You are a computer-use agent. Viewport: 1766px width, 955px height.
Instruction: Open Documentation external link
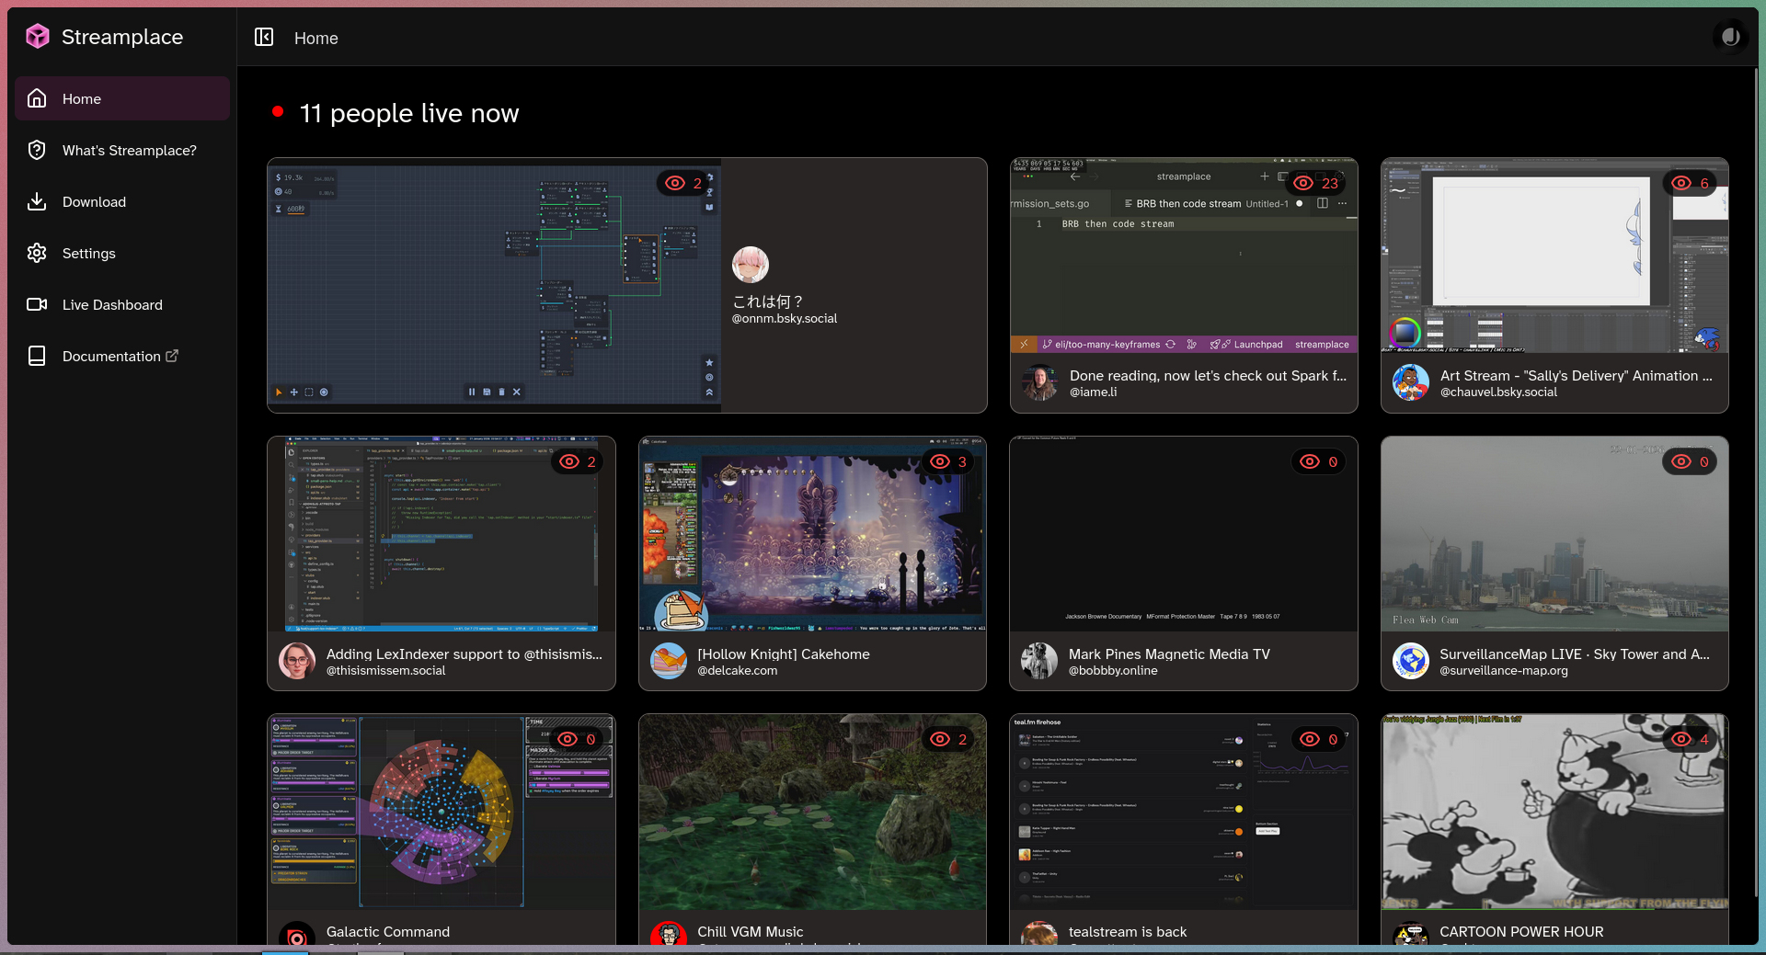(x=120, y=356)
